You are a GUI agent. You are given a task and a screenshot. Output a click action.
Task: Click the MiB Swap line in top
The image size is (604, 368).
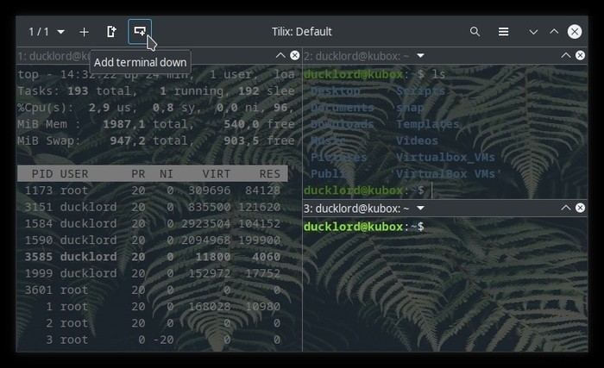click(156, 140)
